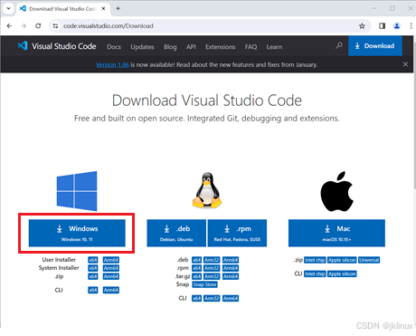Follow the Version 1.86 link
Viewport: 416px width, 336px height.
click(x=112, y=64)
